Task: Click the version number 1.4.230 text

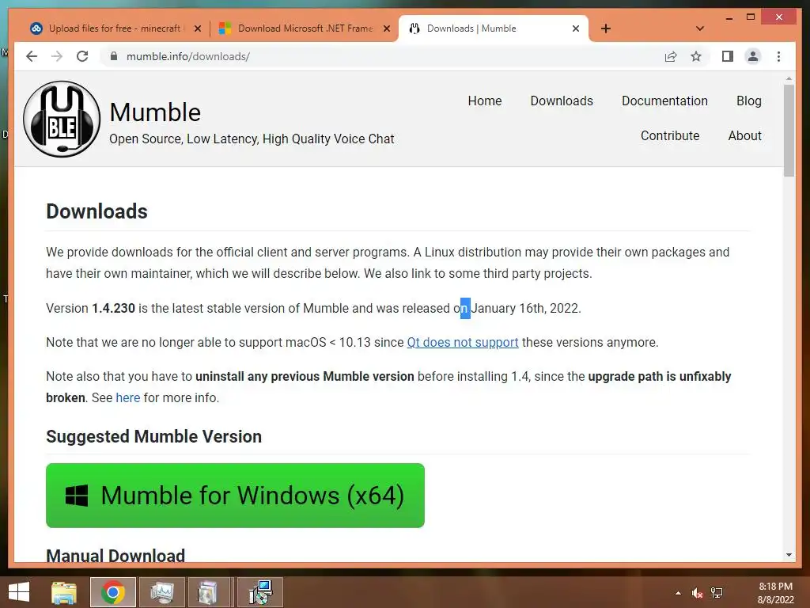Action: [113, 308]
